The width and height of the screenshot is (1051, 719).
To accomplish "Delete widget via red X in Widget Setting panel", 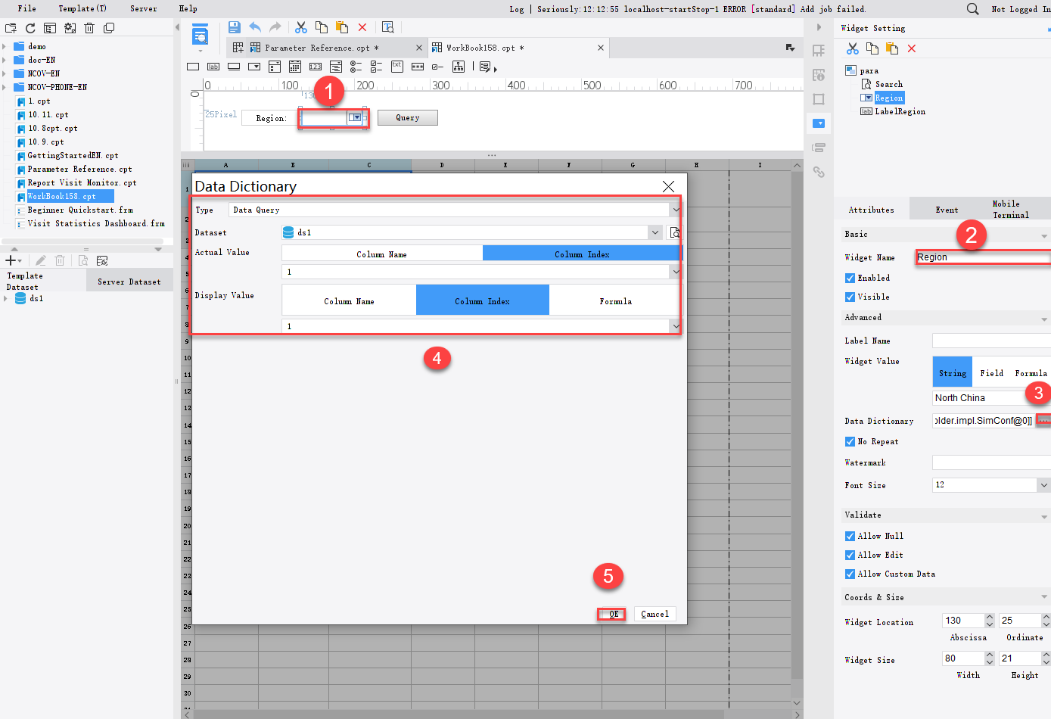I will pos(910,48).
